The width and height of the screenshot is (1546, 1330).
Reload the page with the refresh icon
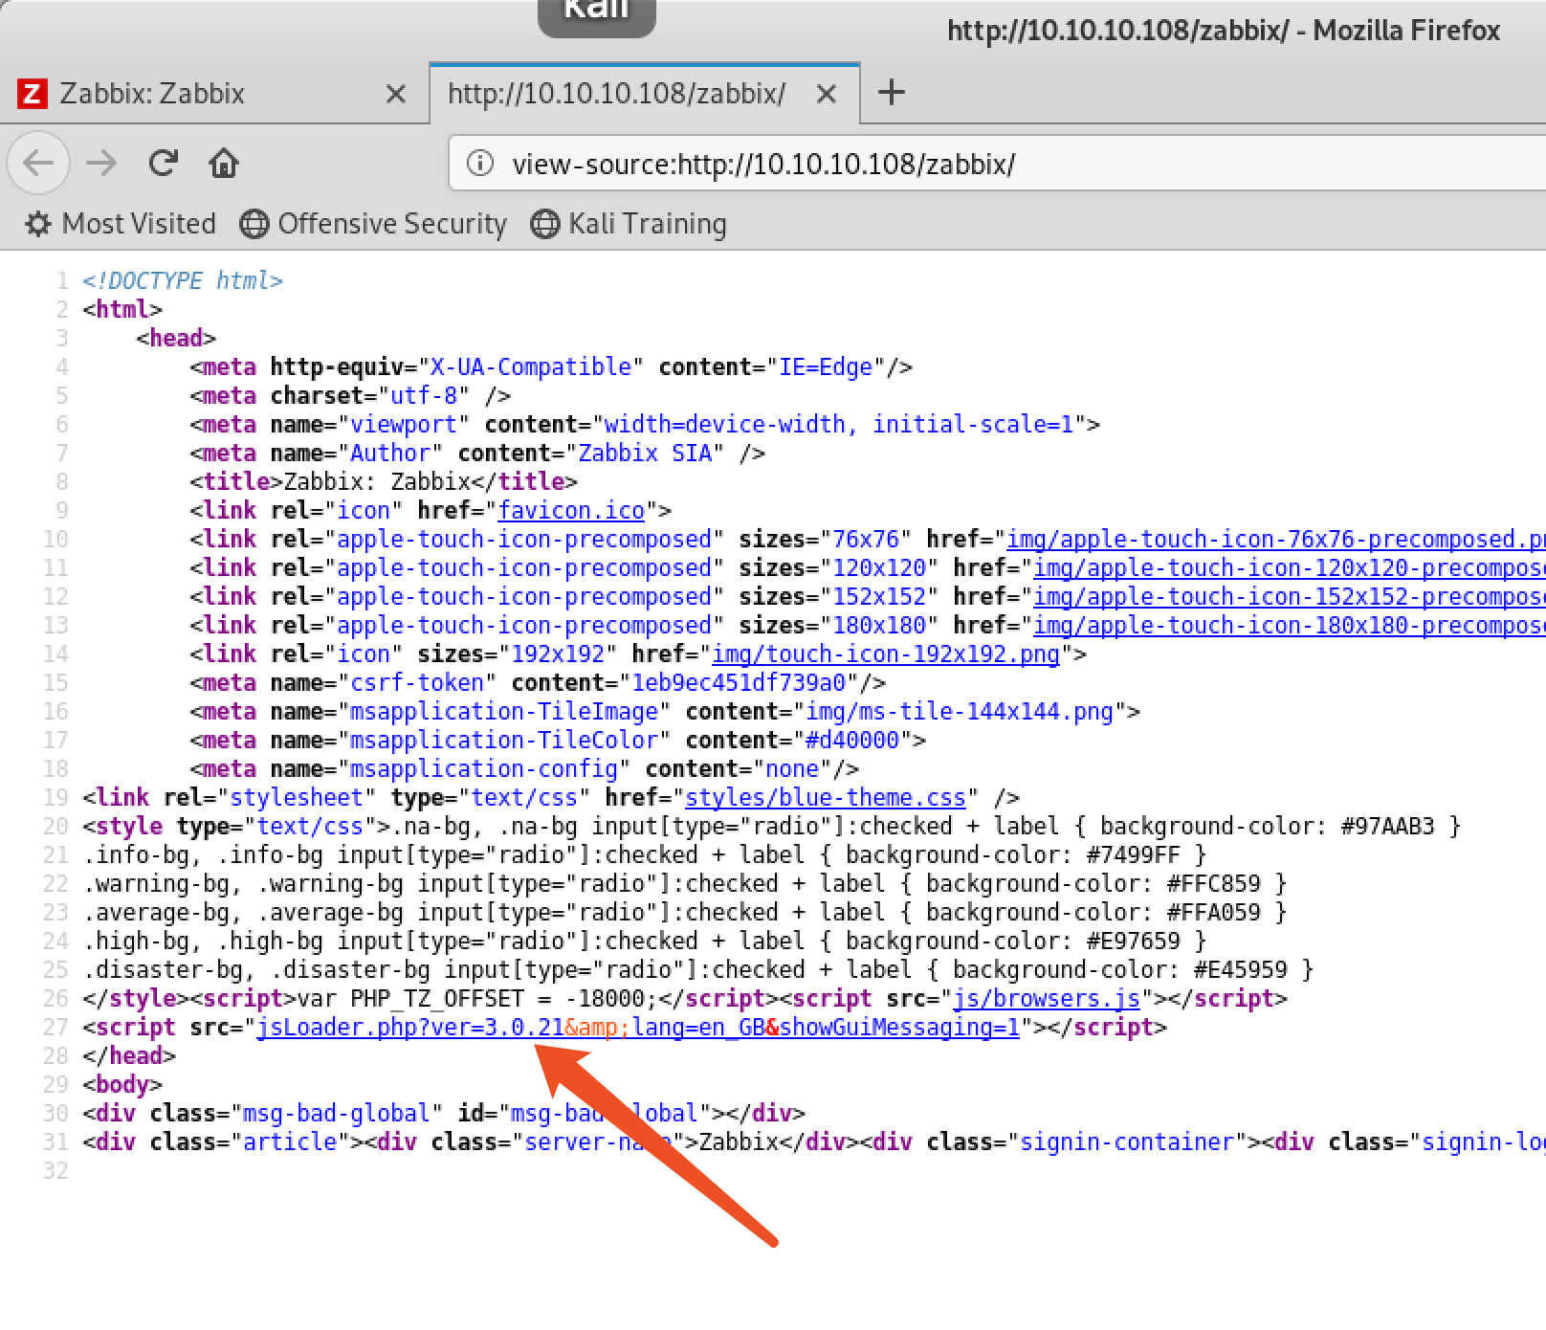164,164
